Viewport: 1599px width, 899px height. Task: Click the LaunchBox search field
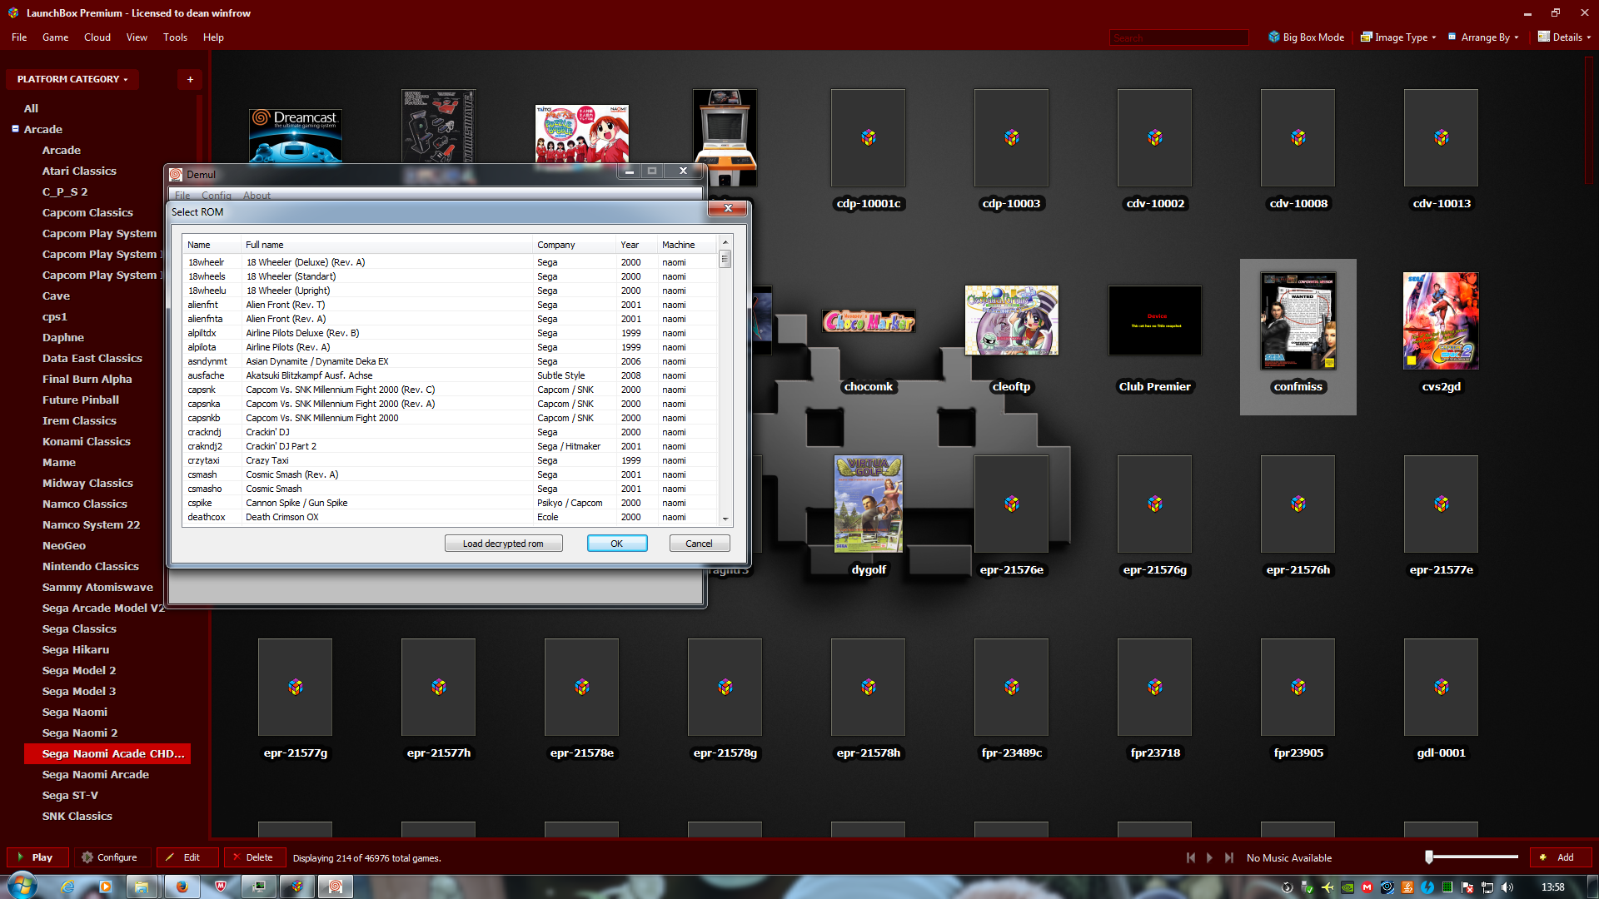[x=1178, y=37]
